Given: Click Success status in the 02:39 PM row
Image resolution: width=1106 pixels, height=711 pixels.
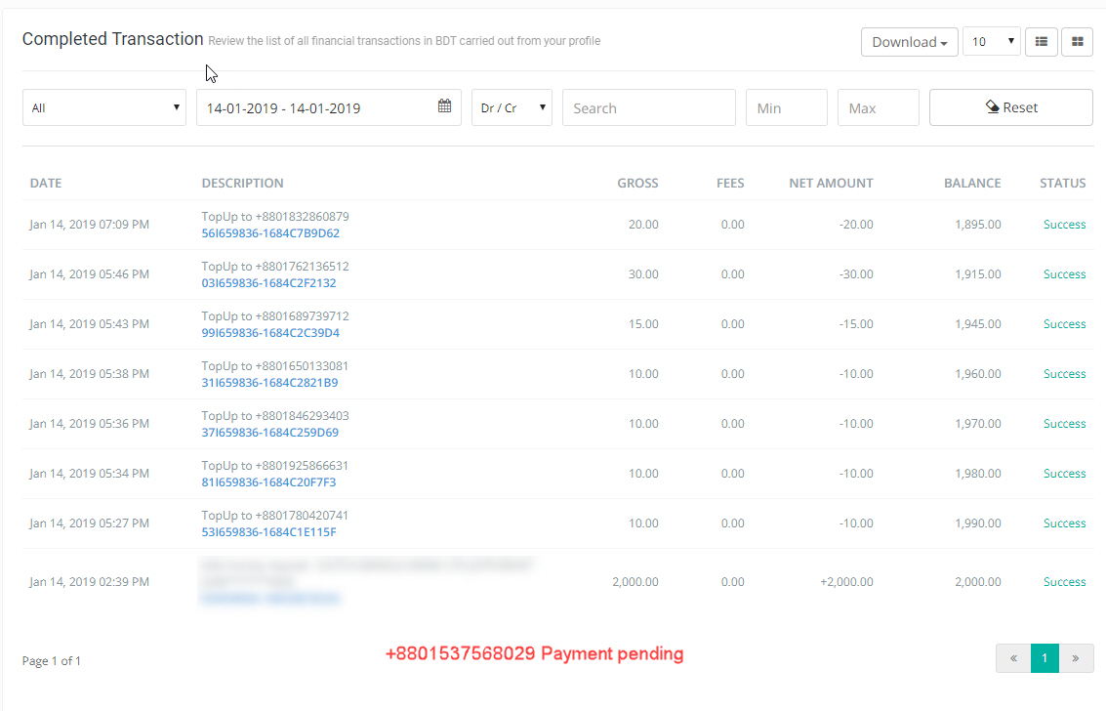Looking at the screenshot, I should click(x=1064, y=582).
